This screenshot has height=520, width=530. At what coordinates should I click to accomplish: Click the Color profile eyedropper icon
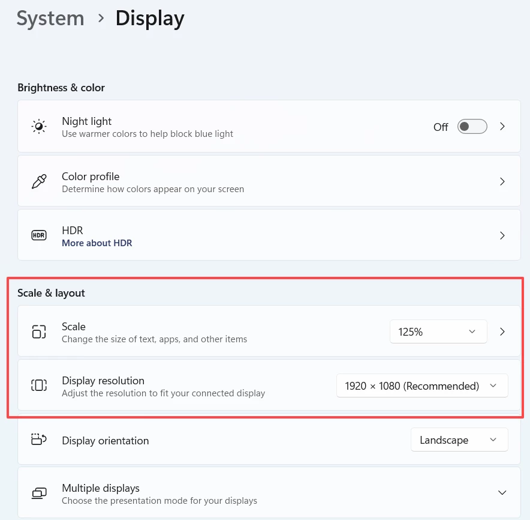click(x=39, y=181)
